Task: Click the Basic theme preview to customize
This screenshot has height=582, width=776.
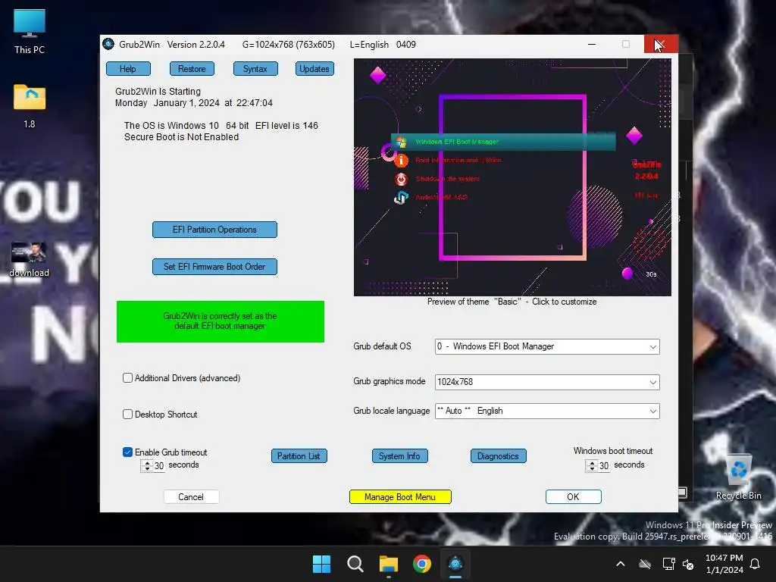Action: 512,177
